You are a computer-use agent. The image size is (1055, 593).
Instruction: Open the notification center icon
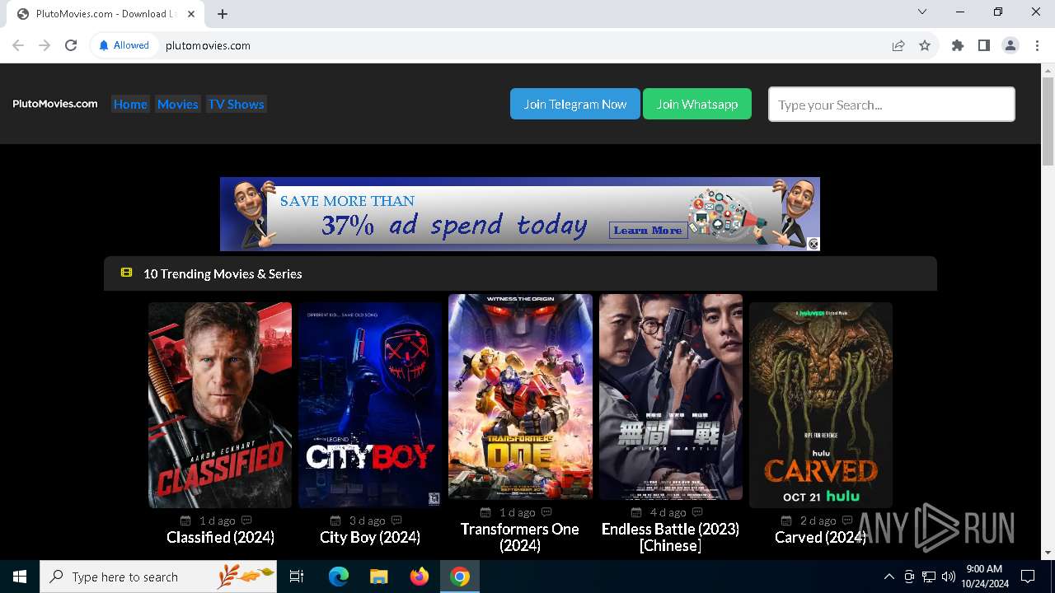[x=1028, y=577]
